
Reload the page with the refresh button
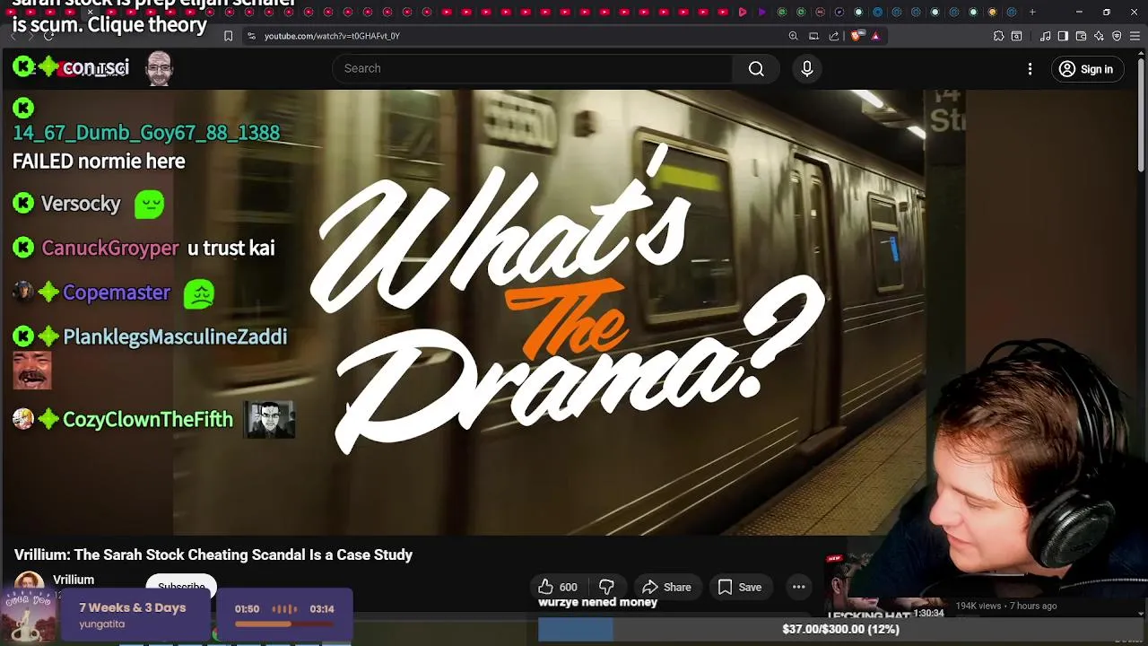point(48,36)
